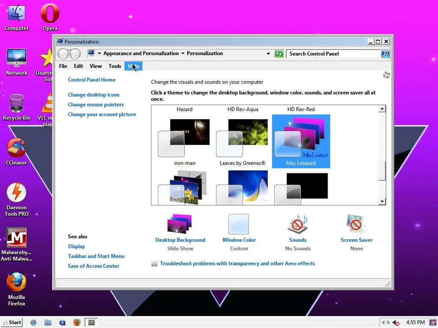438x328 pixels.
Task: Expand the Appearance and Personalization breadcrumb arrow
Action: click(183, 53)
